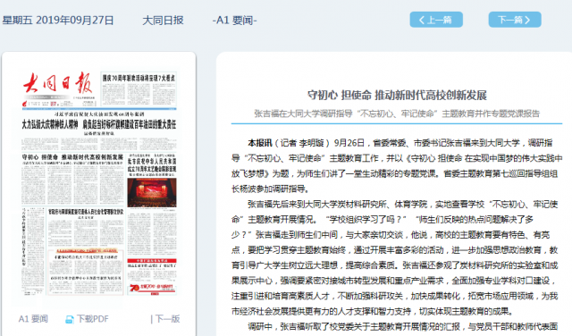This screenshot has height=336, width=572.
Task: Click the subtitle starting with 张吉福在大同大学调研指导
Action: coord(397,113)
